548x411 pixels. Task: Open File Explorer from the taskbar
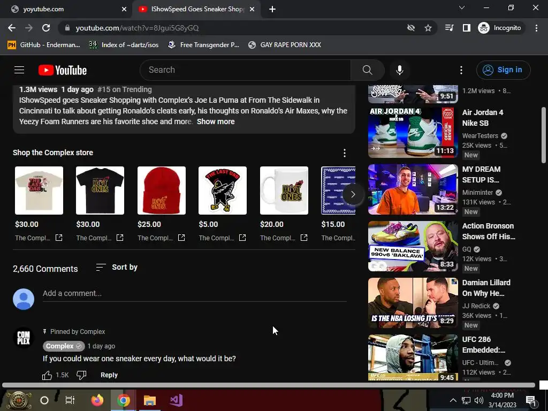pyautogui.click(x=150, y=400)
